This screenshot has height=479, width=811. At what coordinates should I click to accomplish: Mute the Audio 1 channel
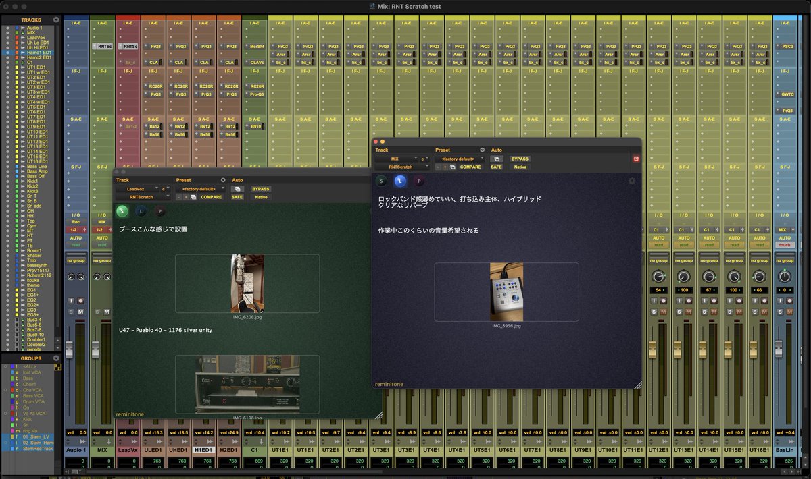(79, 311)
